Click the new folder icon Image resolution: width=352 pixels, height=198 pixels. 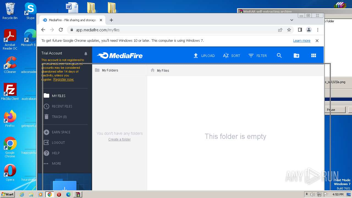(x=296, y=56)
